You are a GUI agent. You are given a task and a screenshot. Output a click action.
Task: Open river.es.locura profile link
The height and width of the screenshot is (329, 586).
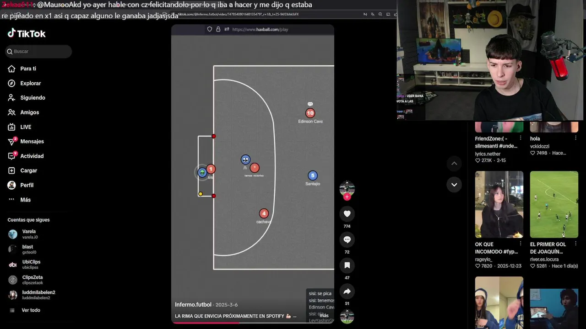(x=544, y=260)
